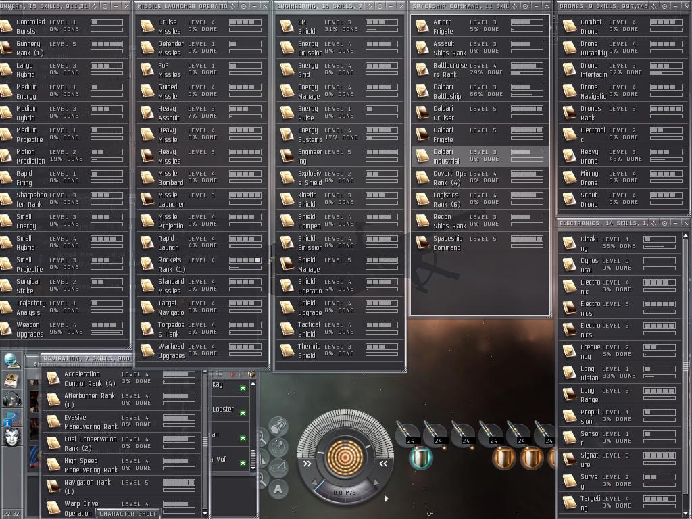
Task: Open the journal book icon in sidebar
Action: pyautogui.click(x=11, y=380)
